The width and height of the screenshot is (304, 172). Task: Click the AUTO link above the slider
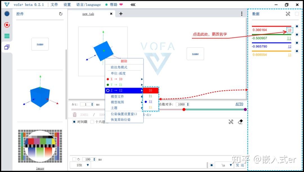pyautogui.click(x=239, y=104)
